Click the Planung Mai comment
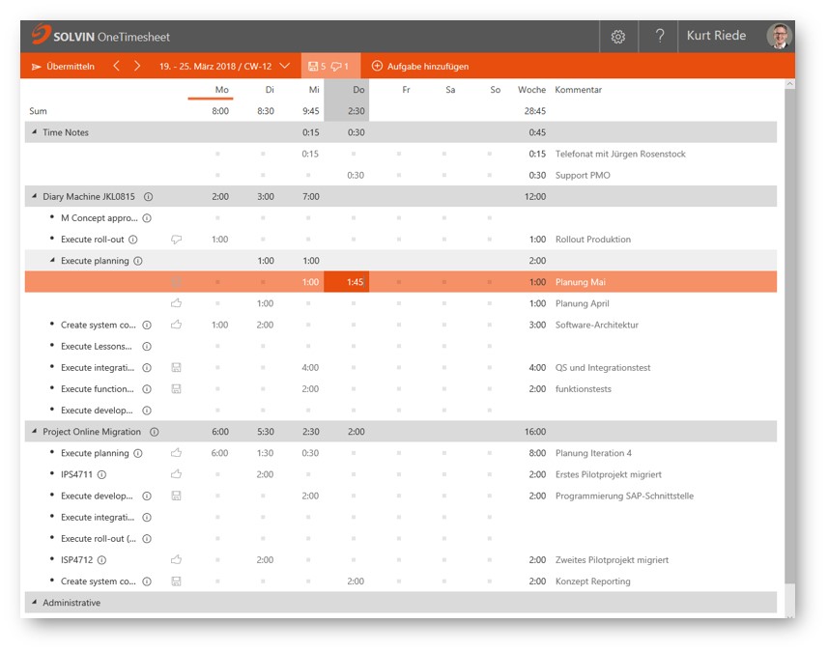The width and height of the screenshot is (828, 652). pos(581,282)
